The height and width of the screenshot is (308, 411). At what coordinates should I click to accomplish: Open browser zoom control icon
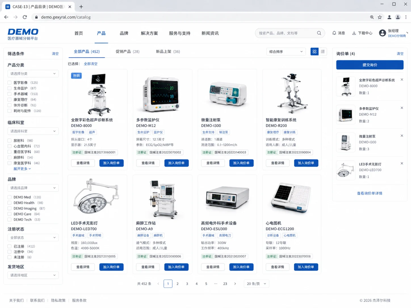point(372,17)
